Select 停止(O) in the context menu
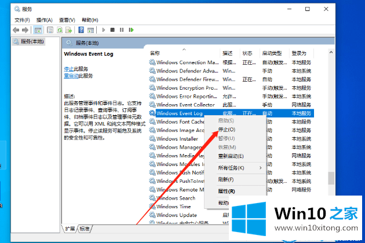The height and width of the screenshot is (243, 365). (227, 130)
